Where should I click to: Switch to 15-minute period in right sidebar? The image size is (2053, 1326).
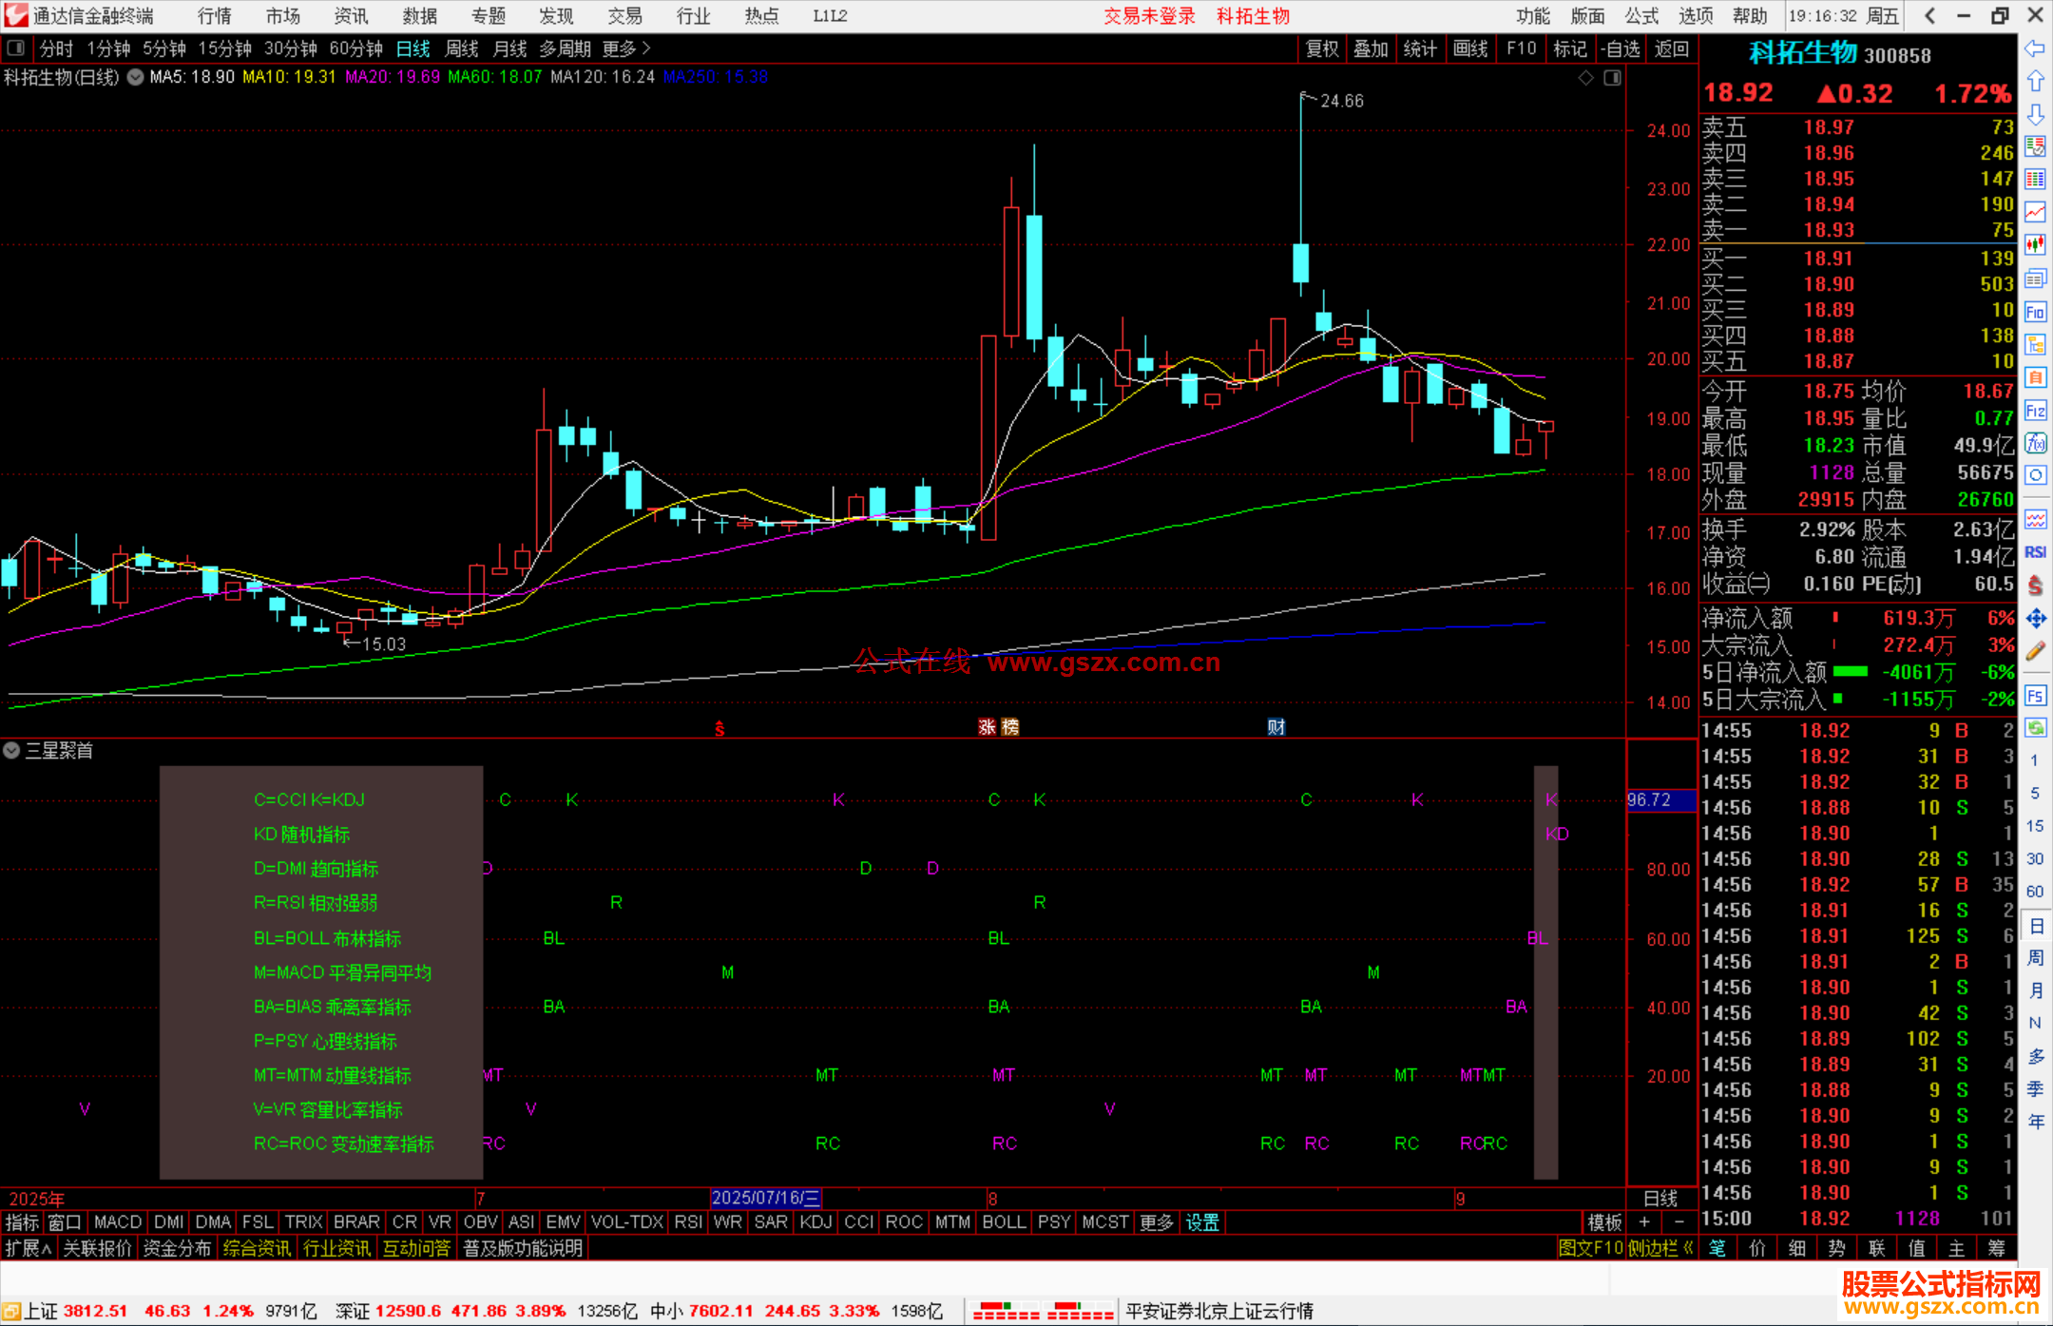2034,826
